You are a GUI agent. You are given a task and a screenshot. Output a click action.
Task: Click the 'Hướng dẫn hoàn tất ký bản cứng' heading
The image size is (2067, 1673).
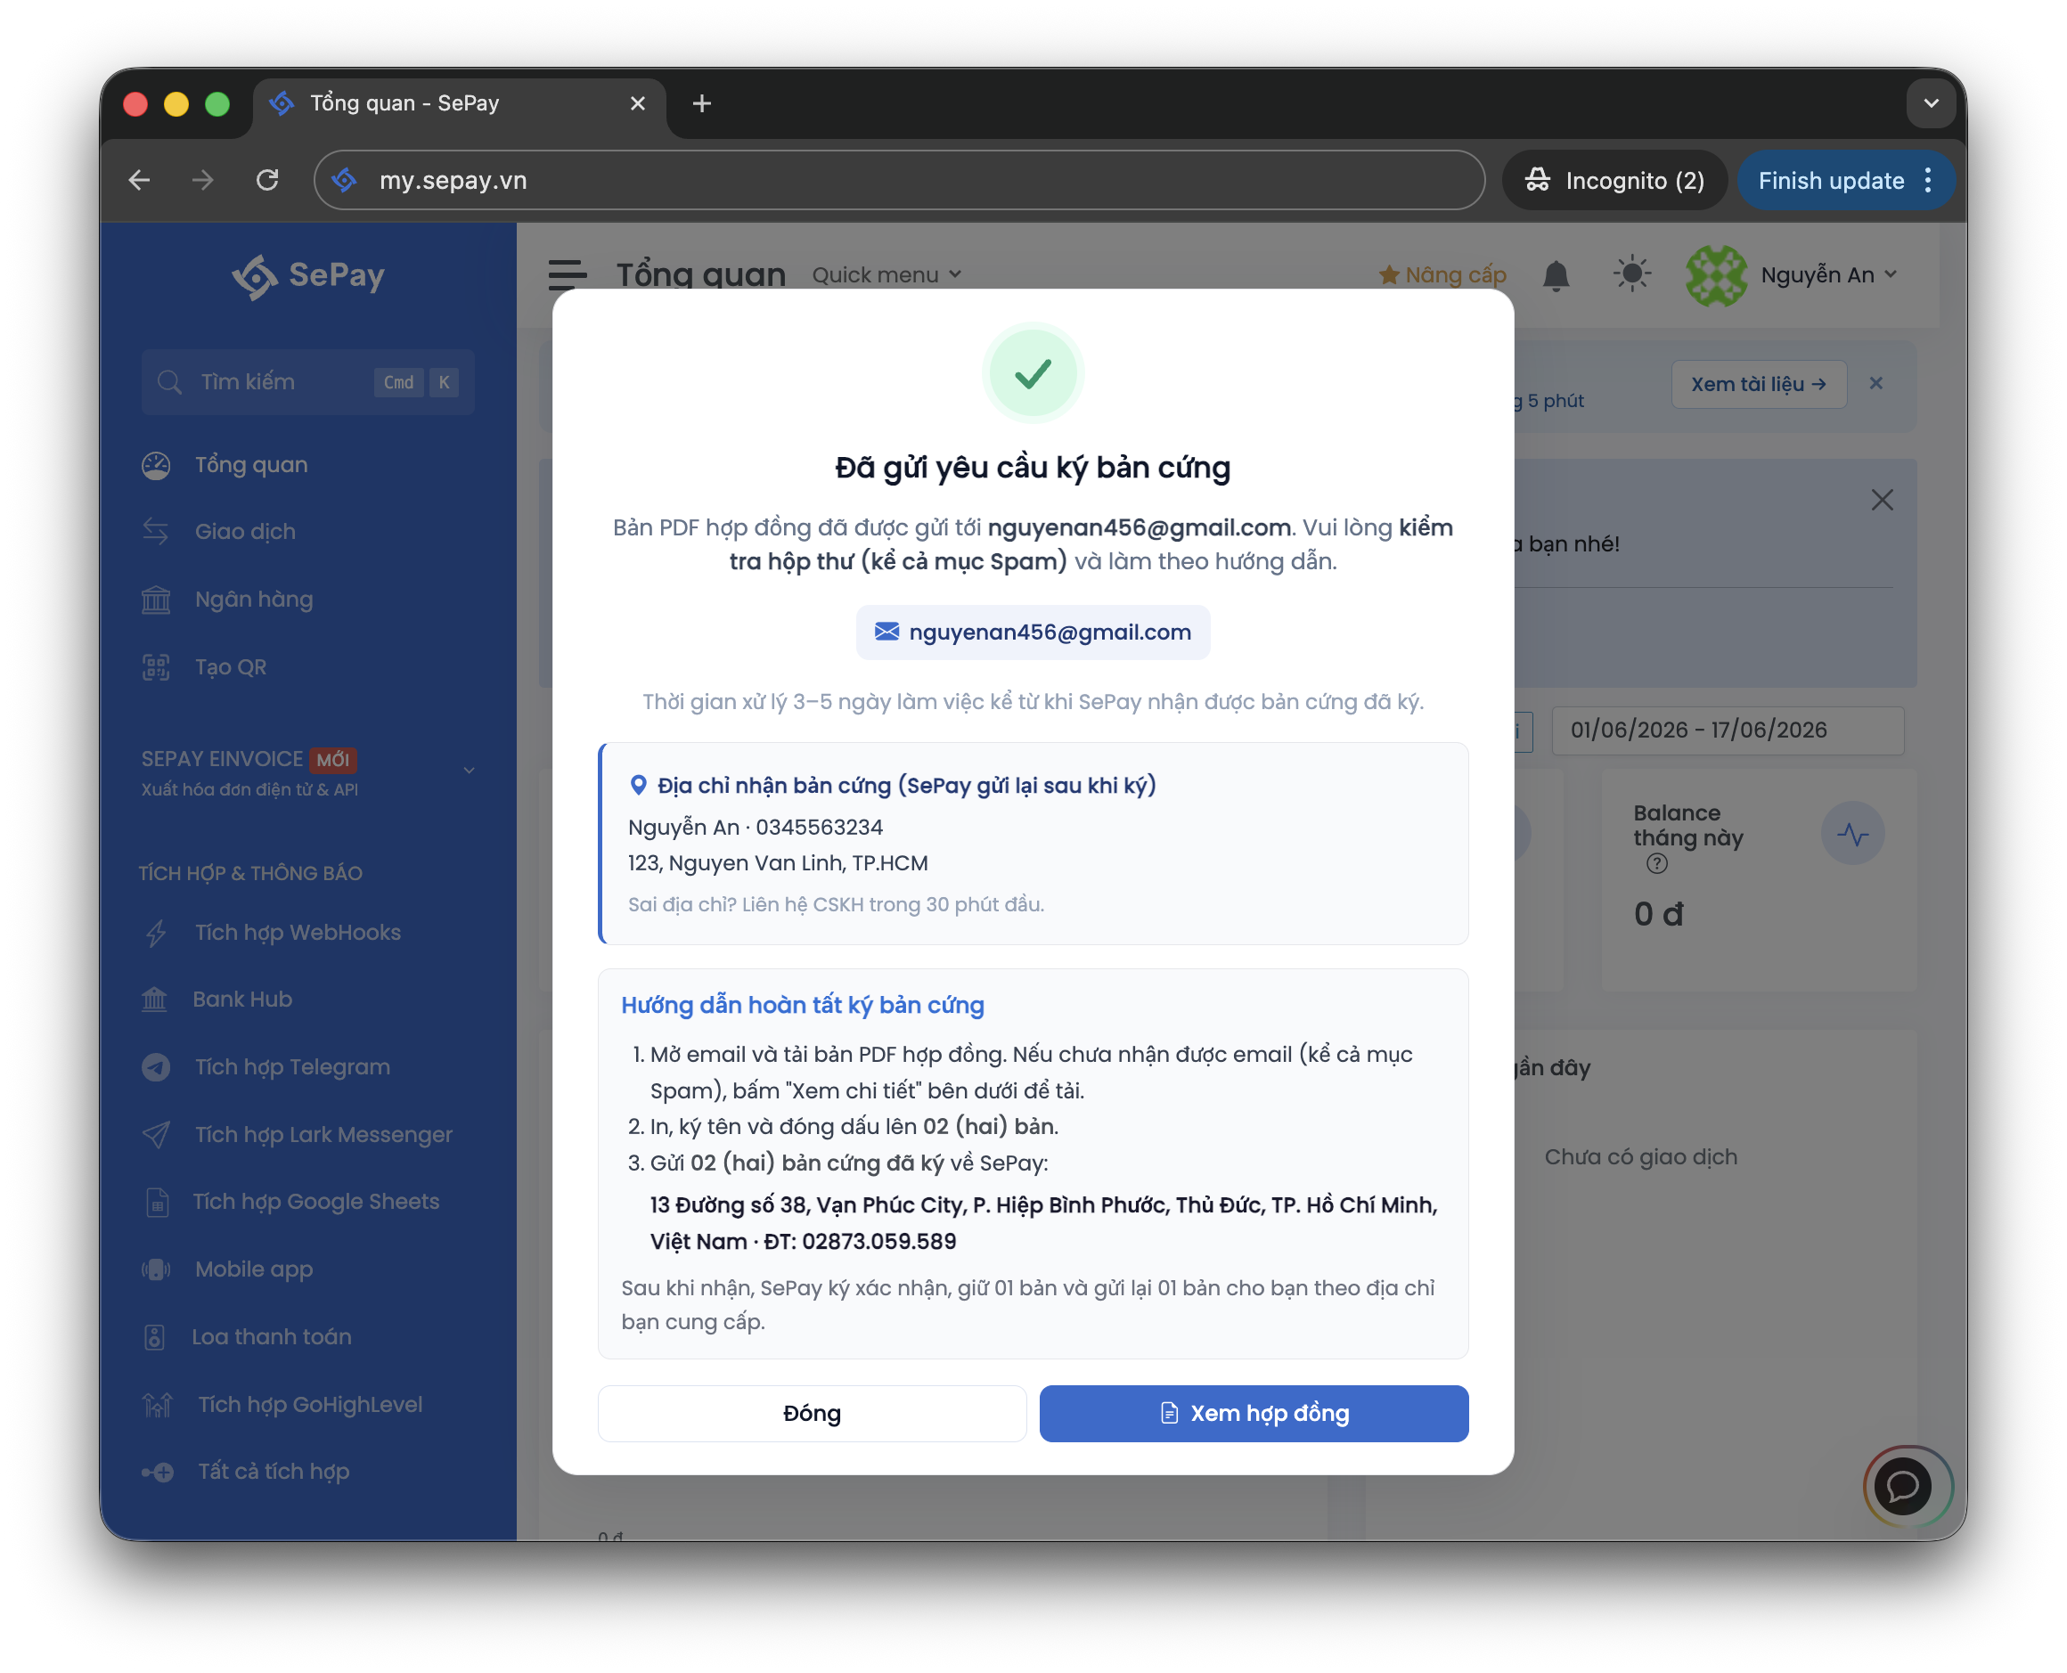tap(803, 1005)
